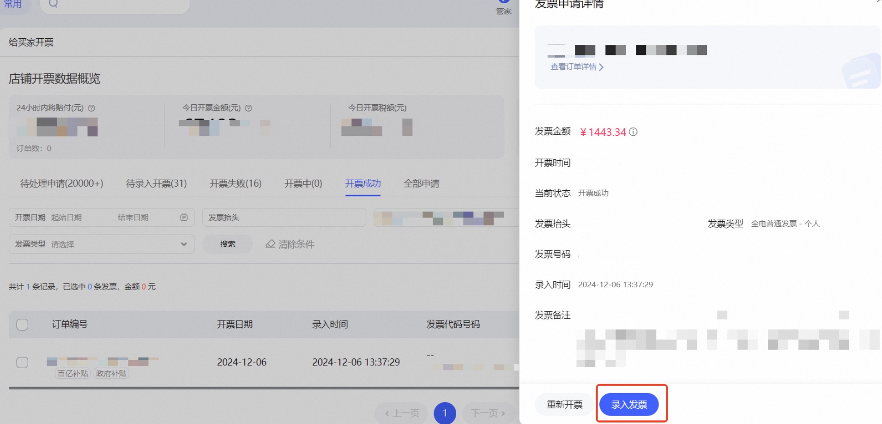The width and height of the screenshot is (882, 424).
Task: Switch to 待处理申请(20000+) tab
Action: [62, 184]
